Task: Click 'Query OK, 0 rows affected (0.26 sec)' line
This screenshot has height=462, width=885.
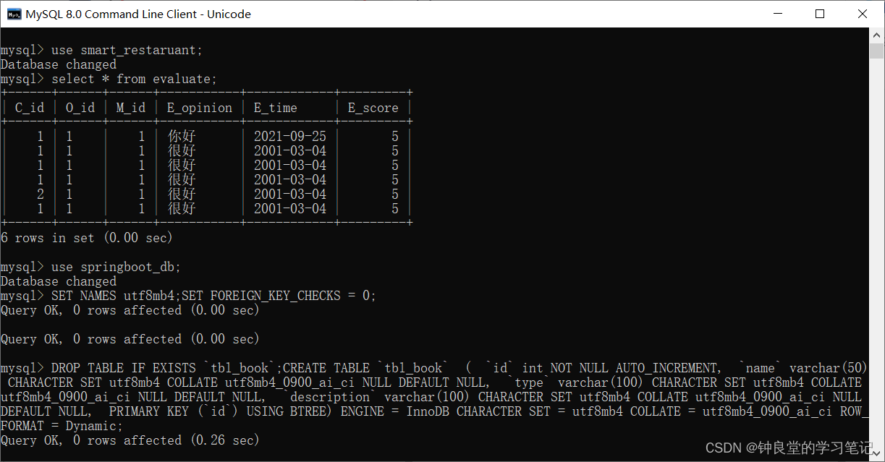Action: 130,440
